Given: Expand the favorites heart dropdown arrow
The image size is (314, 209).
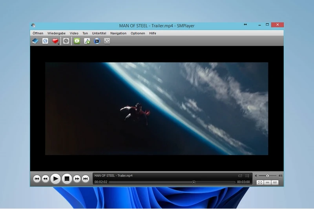Looking at the screenshot, I should (x=58, y=44).
